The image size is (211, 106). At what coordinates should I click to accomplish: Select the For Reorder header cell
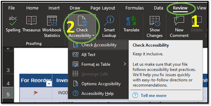[x=36, y=80]
